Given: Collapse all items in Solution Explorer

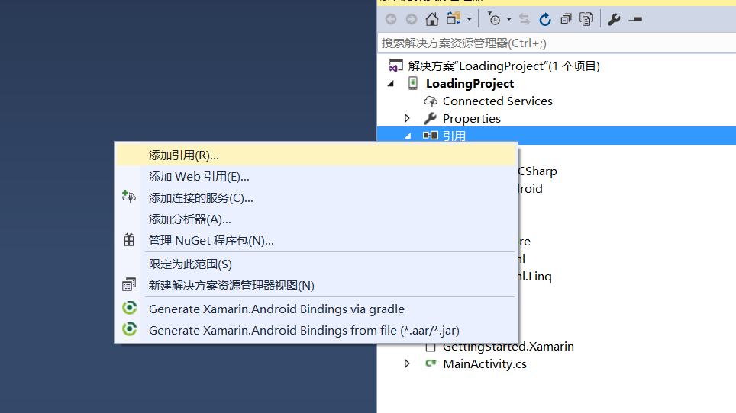Looking at the screenshot, I should [566, 19].
